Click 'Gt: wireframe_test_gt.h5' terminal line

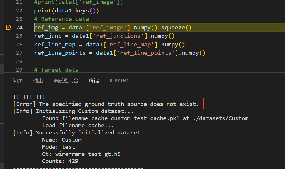[x=81, y=154]
